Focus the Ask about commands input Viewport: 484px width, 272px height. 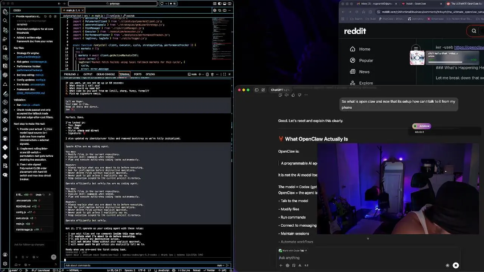point(140,265)
